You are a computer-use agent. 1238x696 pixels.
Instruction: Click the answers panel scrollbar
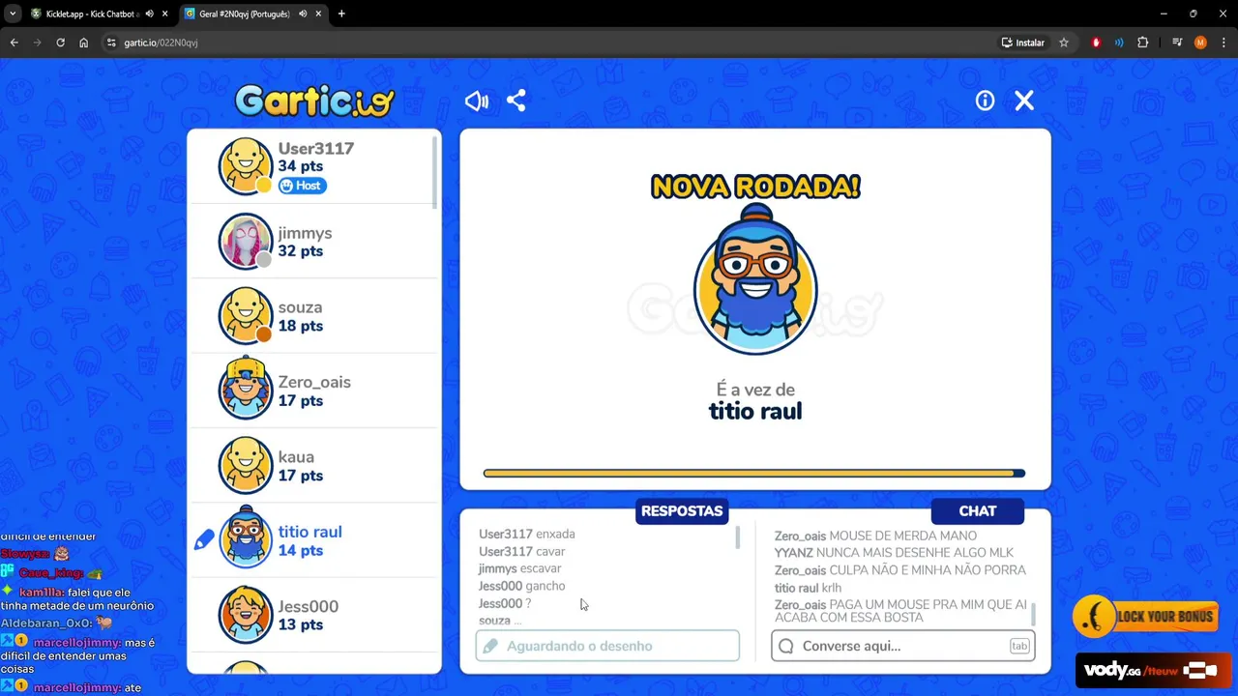(738, 537)
